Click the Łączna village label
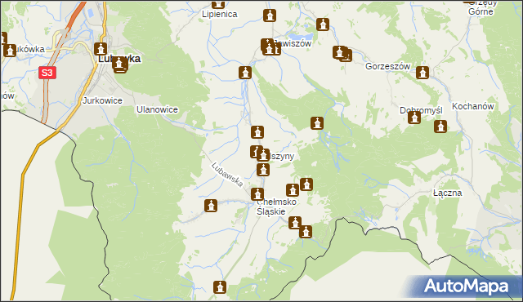This screenshot has width=523, height=302. pyautogui.click(x=447, y=193)
